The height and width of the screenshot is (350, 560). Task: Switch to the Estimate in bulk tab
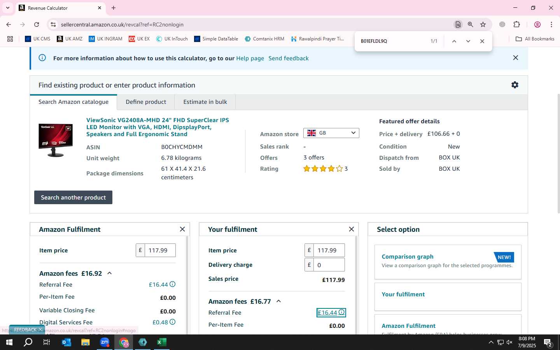205,102
